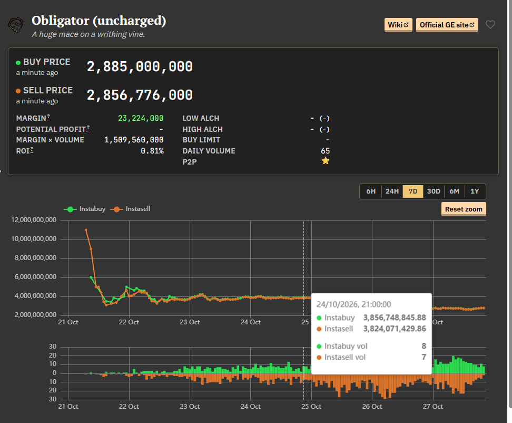512x423 pixels.
Task: Click the daily volume value 65
Action: [325, 151]
